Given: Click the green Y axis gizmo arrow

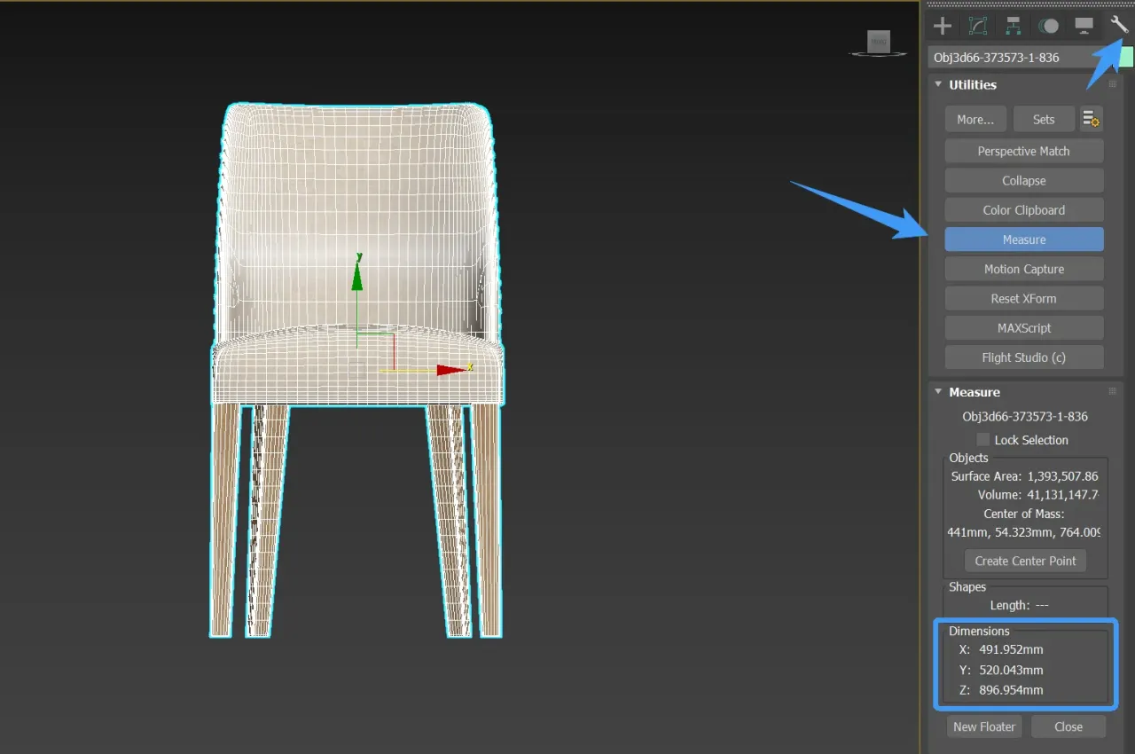Looking at the screenshot, I should [x=357, y=275].
